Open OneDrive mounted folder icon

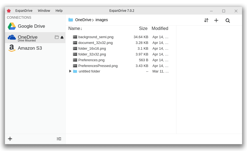57,37
